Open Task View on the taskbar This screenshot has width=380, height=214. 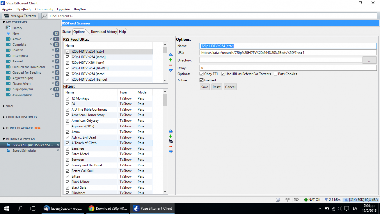tap(33, 208)
